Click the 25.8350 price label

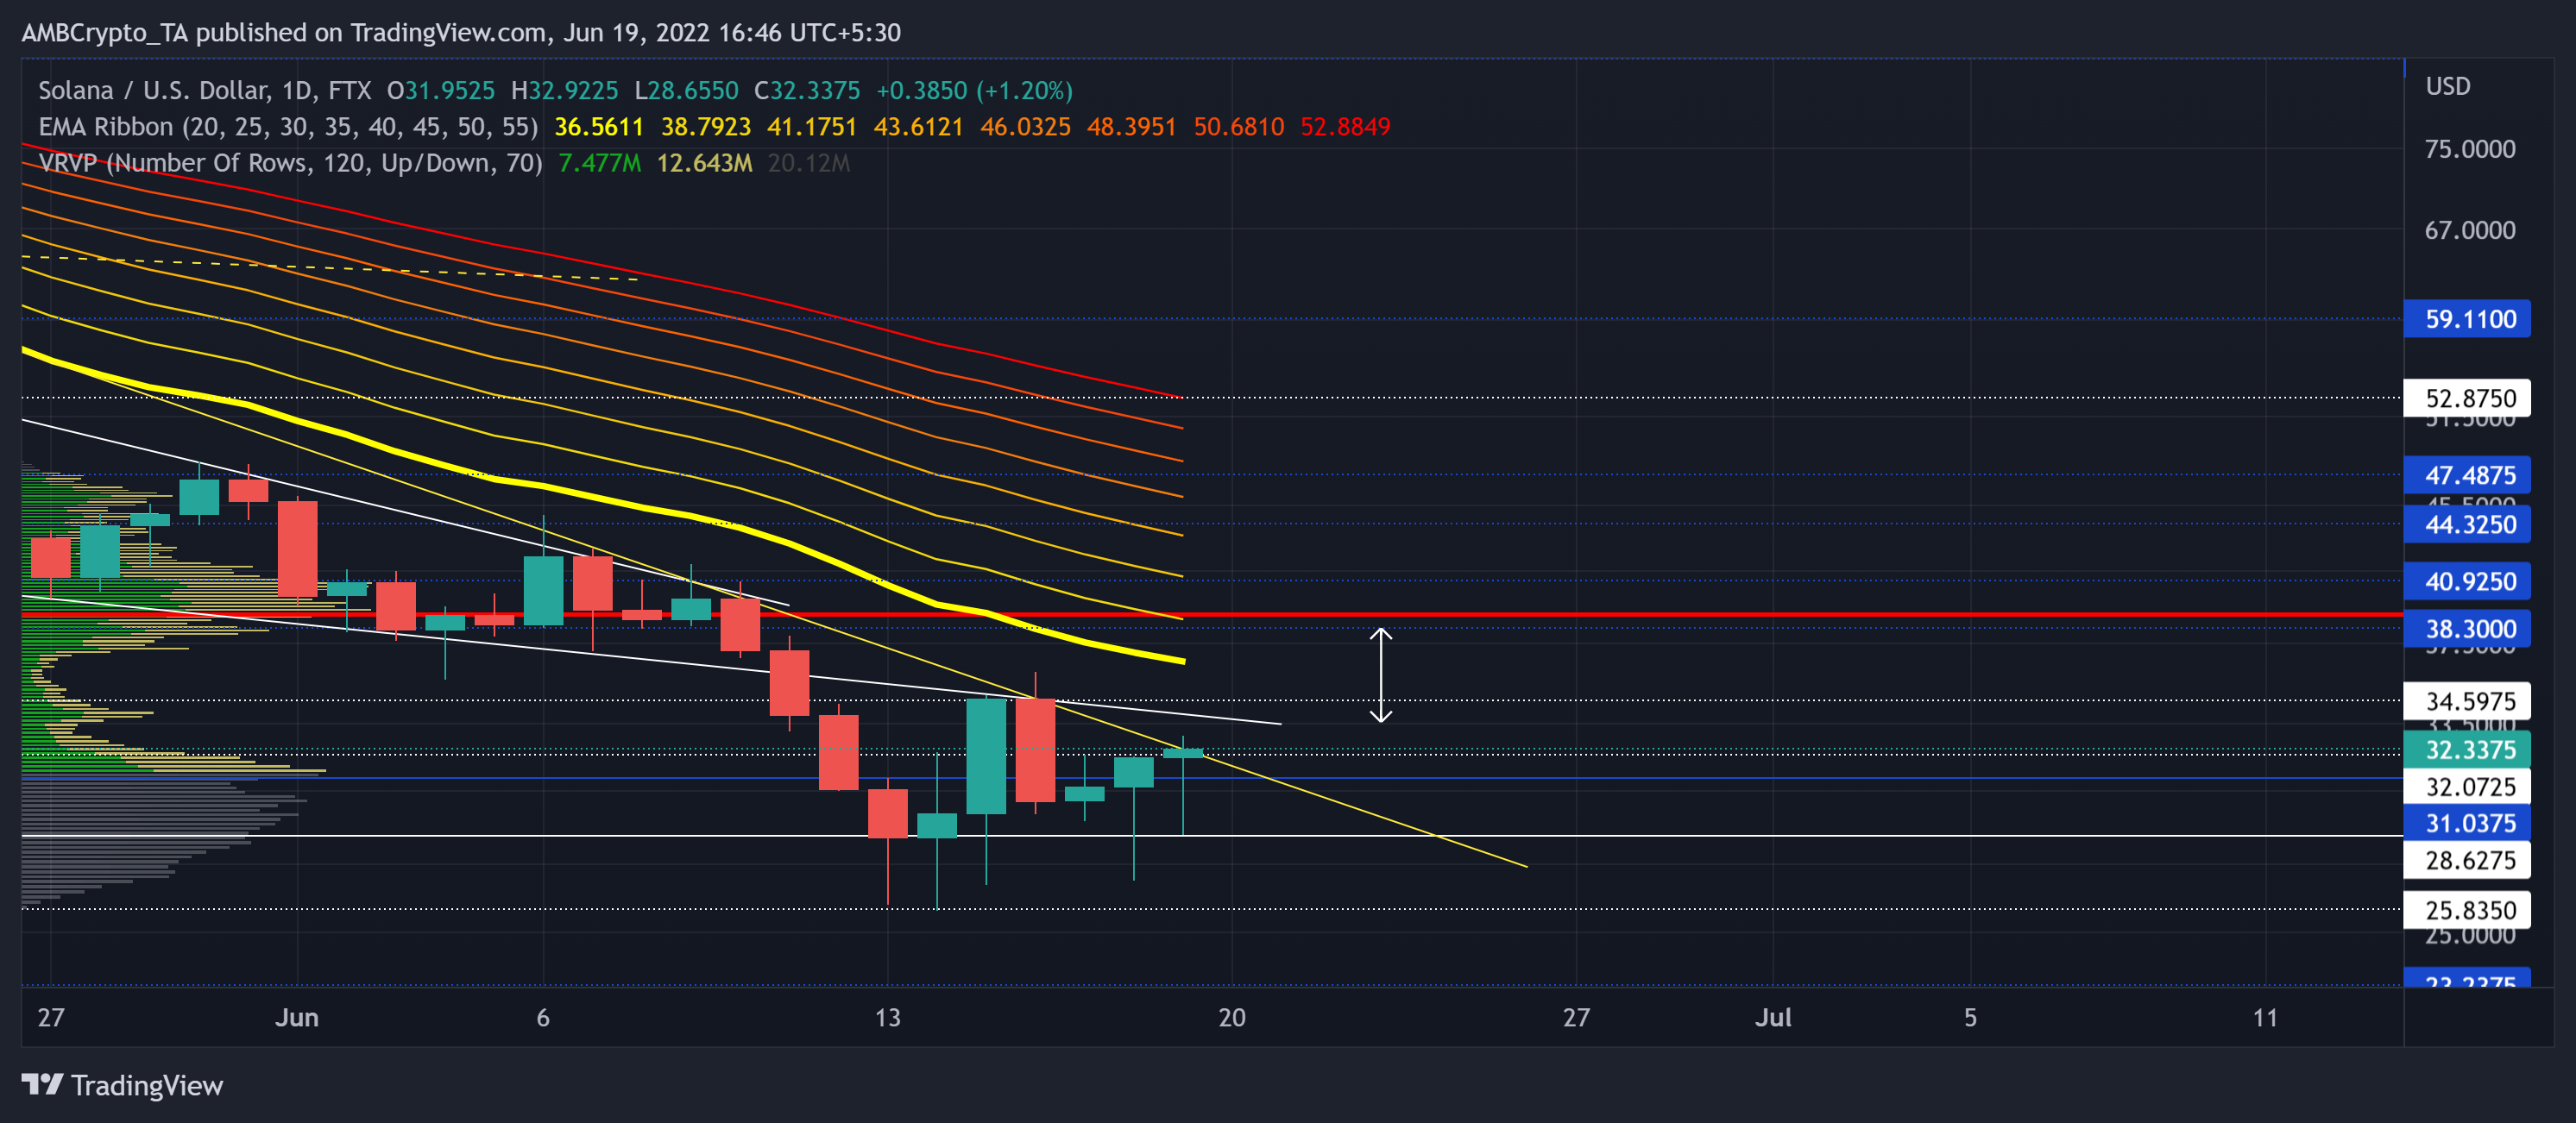pyautogui.click(x=2467, y=909)
